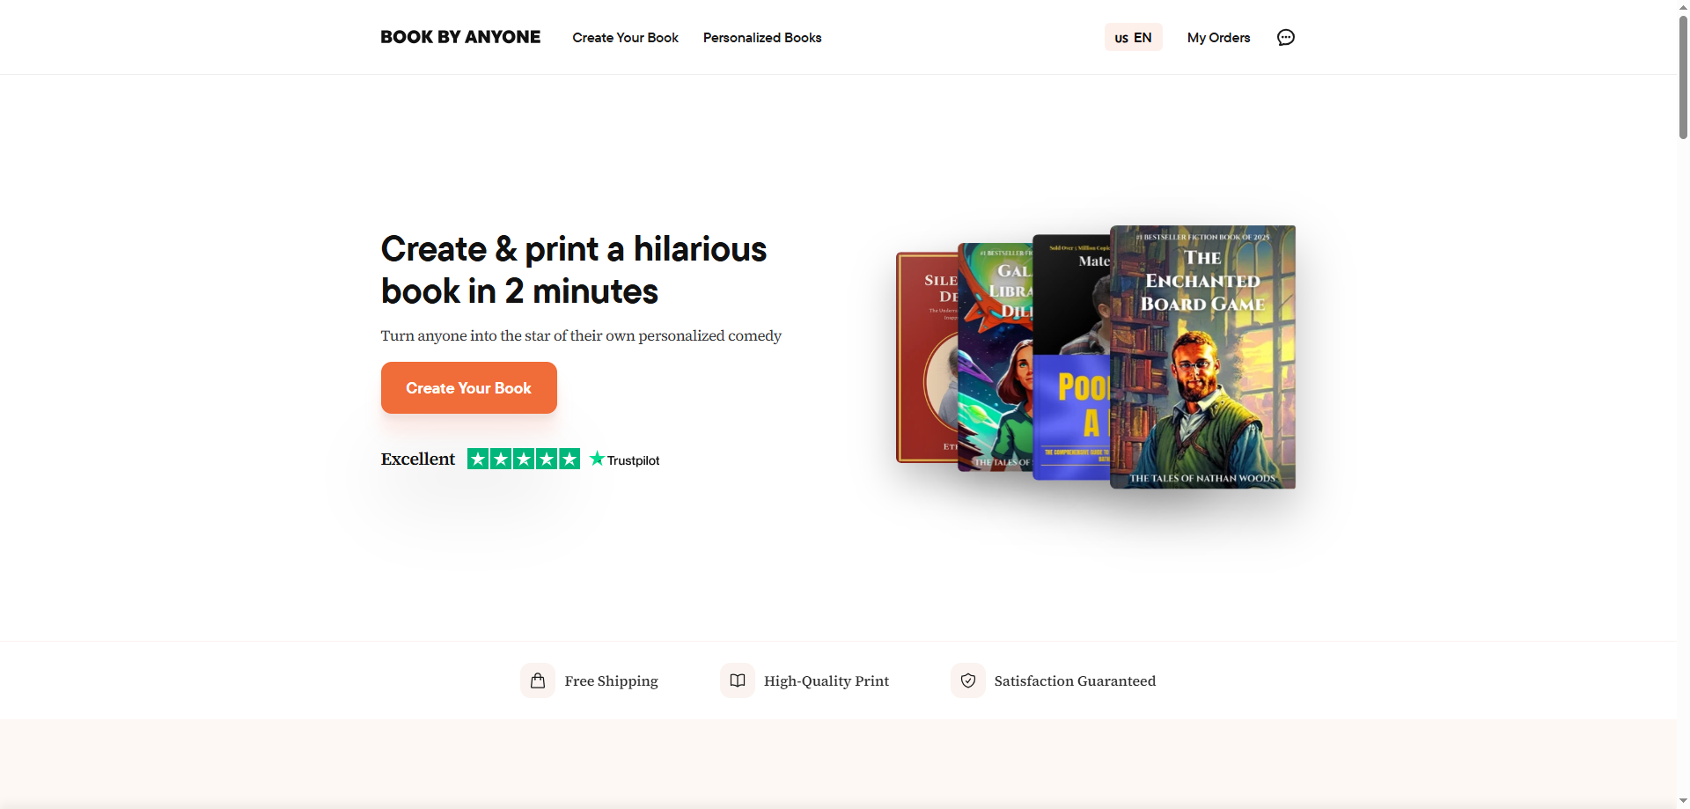Screen dimensions: 1690x809
Task: Click the Excellent rating text
Action: [x=418, y=459]
